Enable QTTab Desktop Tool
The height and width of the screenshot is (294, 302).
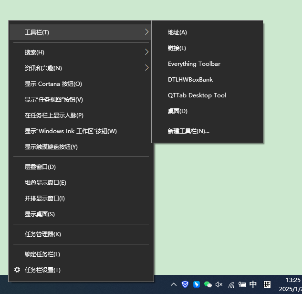(207, 95)
